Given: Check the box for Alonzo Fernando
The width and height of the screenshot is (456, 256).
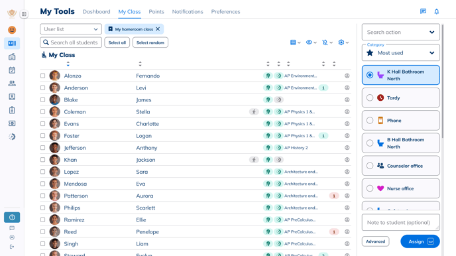Looking at the screenshot, I should 42,76.
